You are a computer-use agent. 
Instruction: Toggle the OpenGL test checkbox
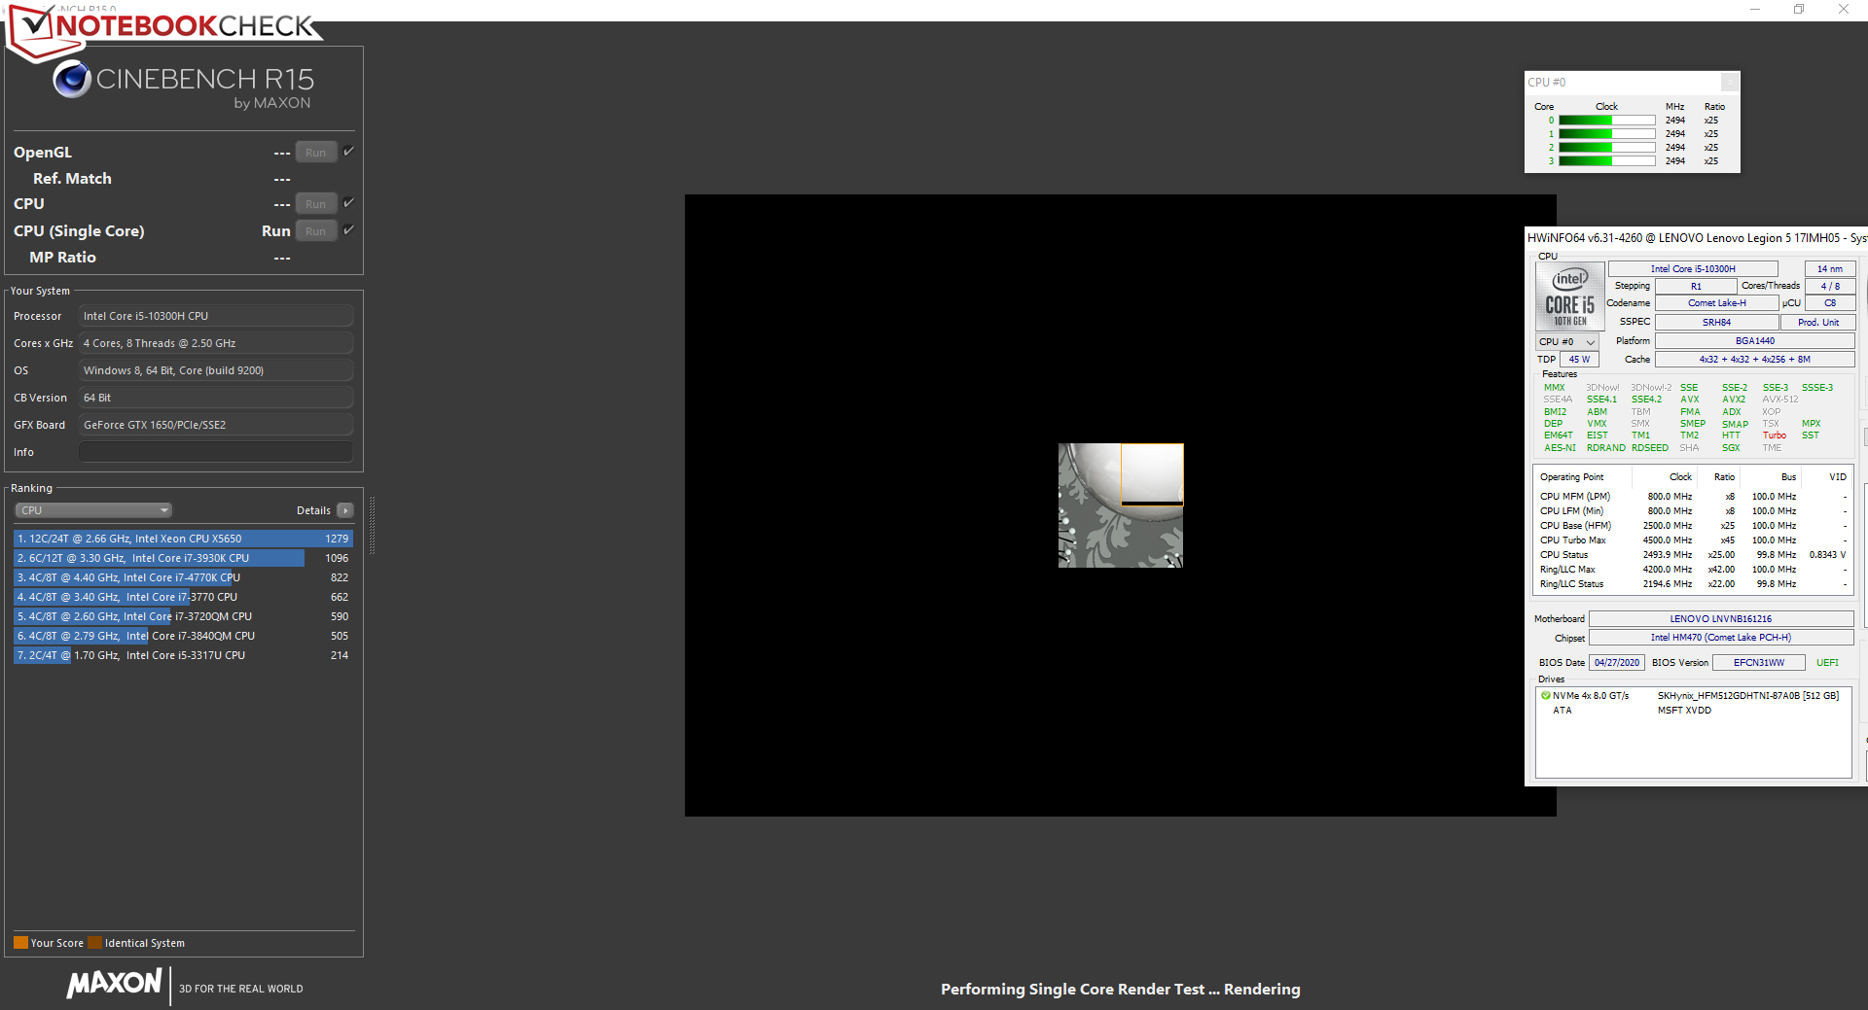[x=349, y=152]
